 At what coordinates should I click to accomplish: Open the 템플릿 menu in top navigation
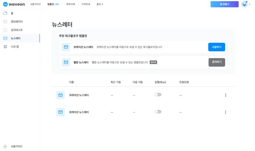pos(51,4)
